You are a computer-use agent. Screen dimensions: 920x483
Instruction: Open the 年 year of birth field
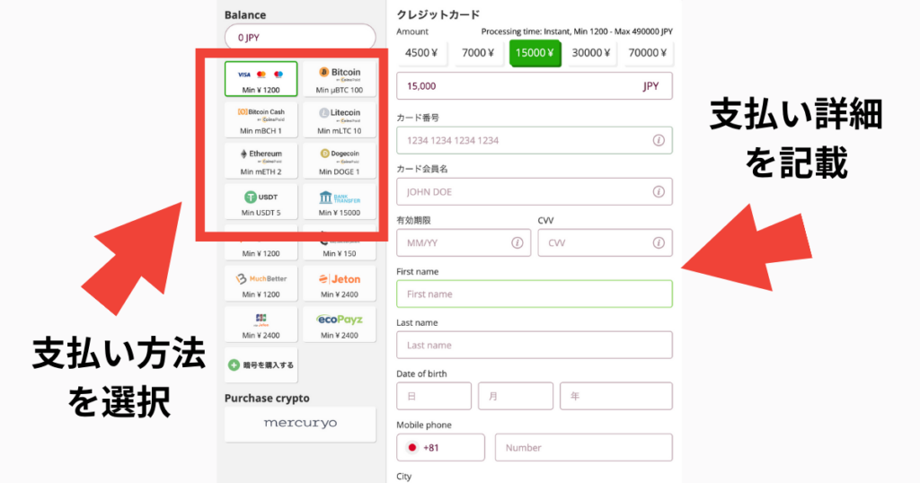click(x=616, y=396)
